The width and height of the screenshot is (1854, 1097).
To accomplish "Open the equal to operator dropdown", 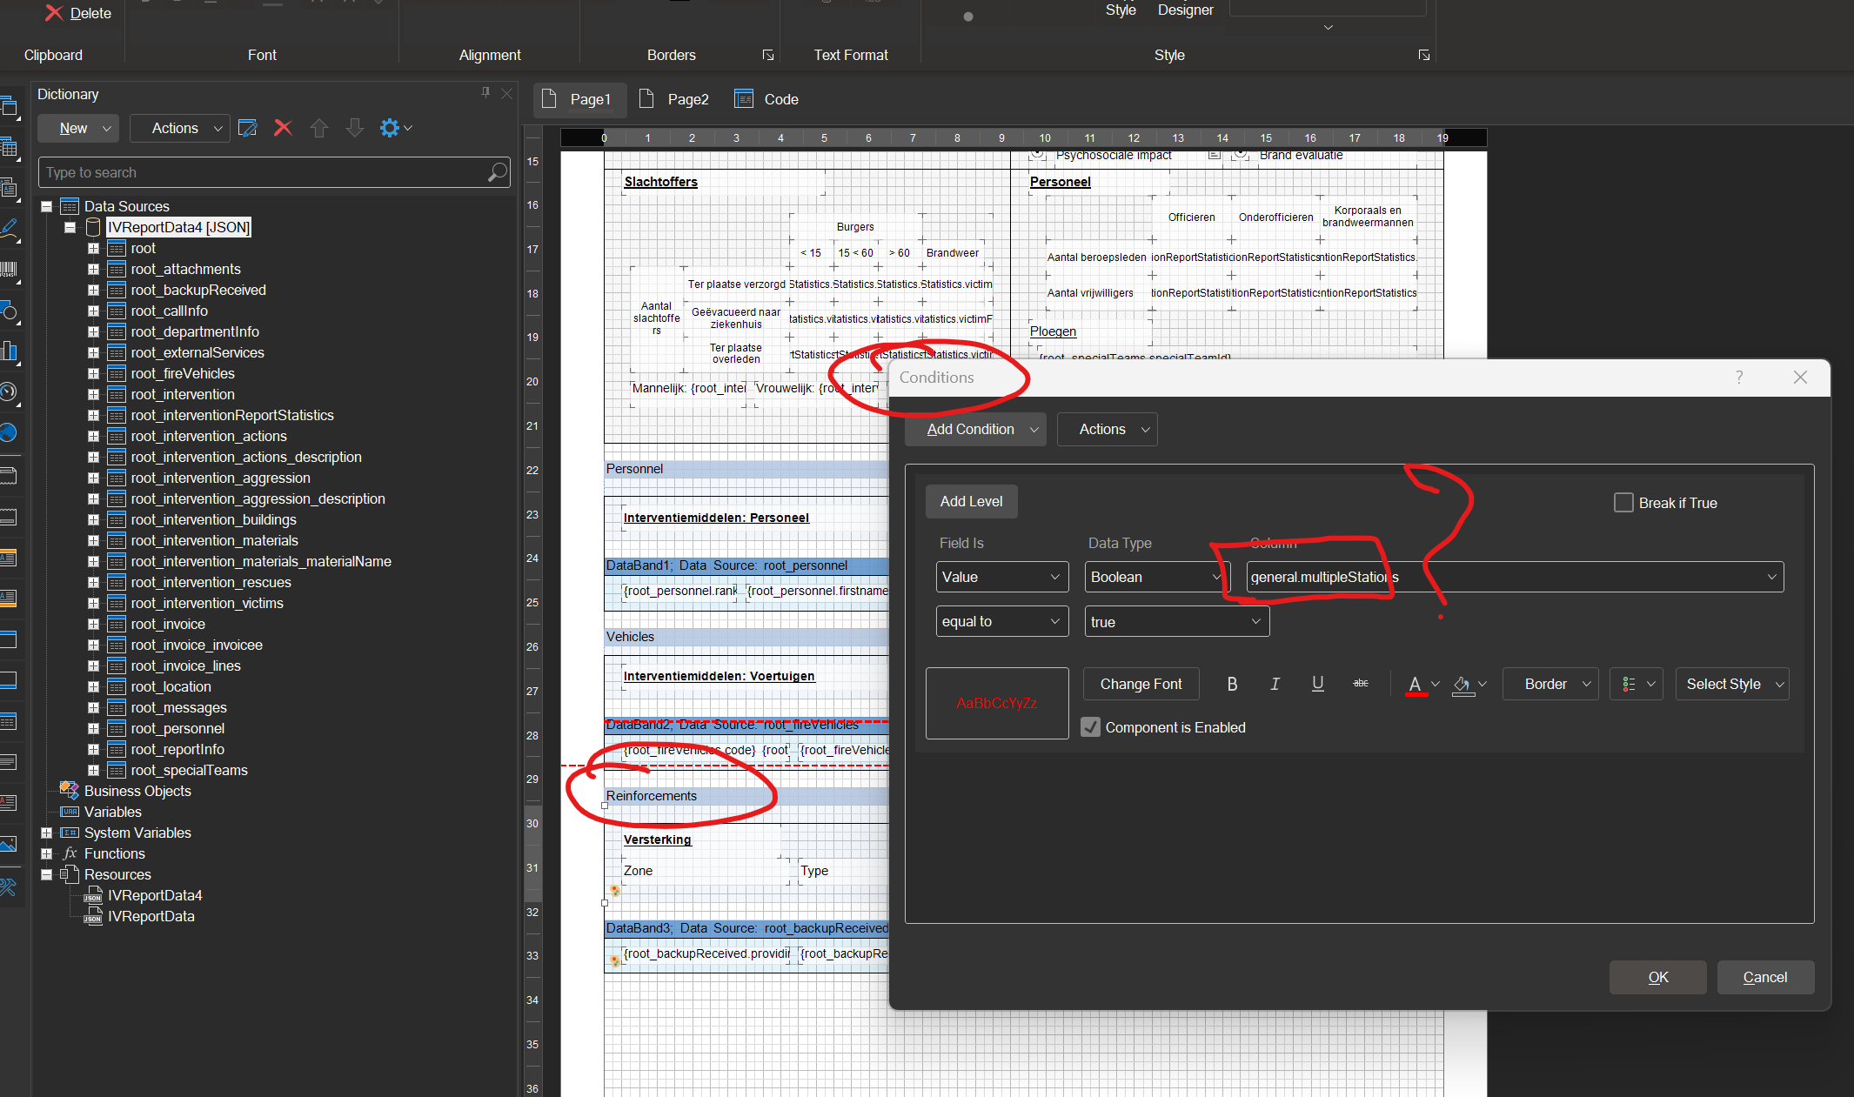I will click(1002, 621).
